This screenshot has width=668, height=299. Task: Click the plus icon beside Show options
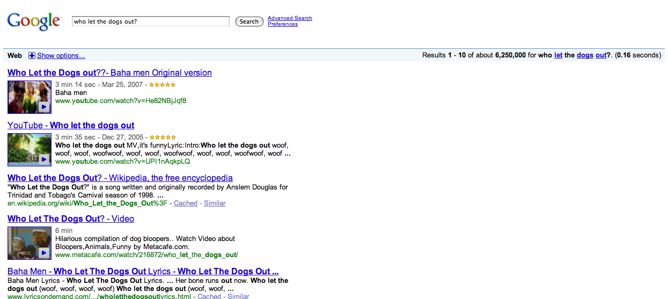pyautogui.click(x=32, y=56)
